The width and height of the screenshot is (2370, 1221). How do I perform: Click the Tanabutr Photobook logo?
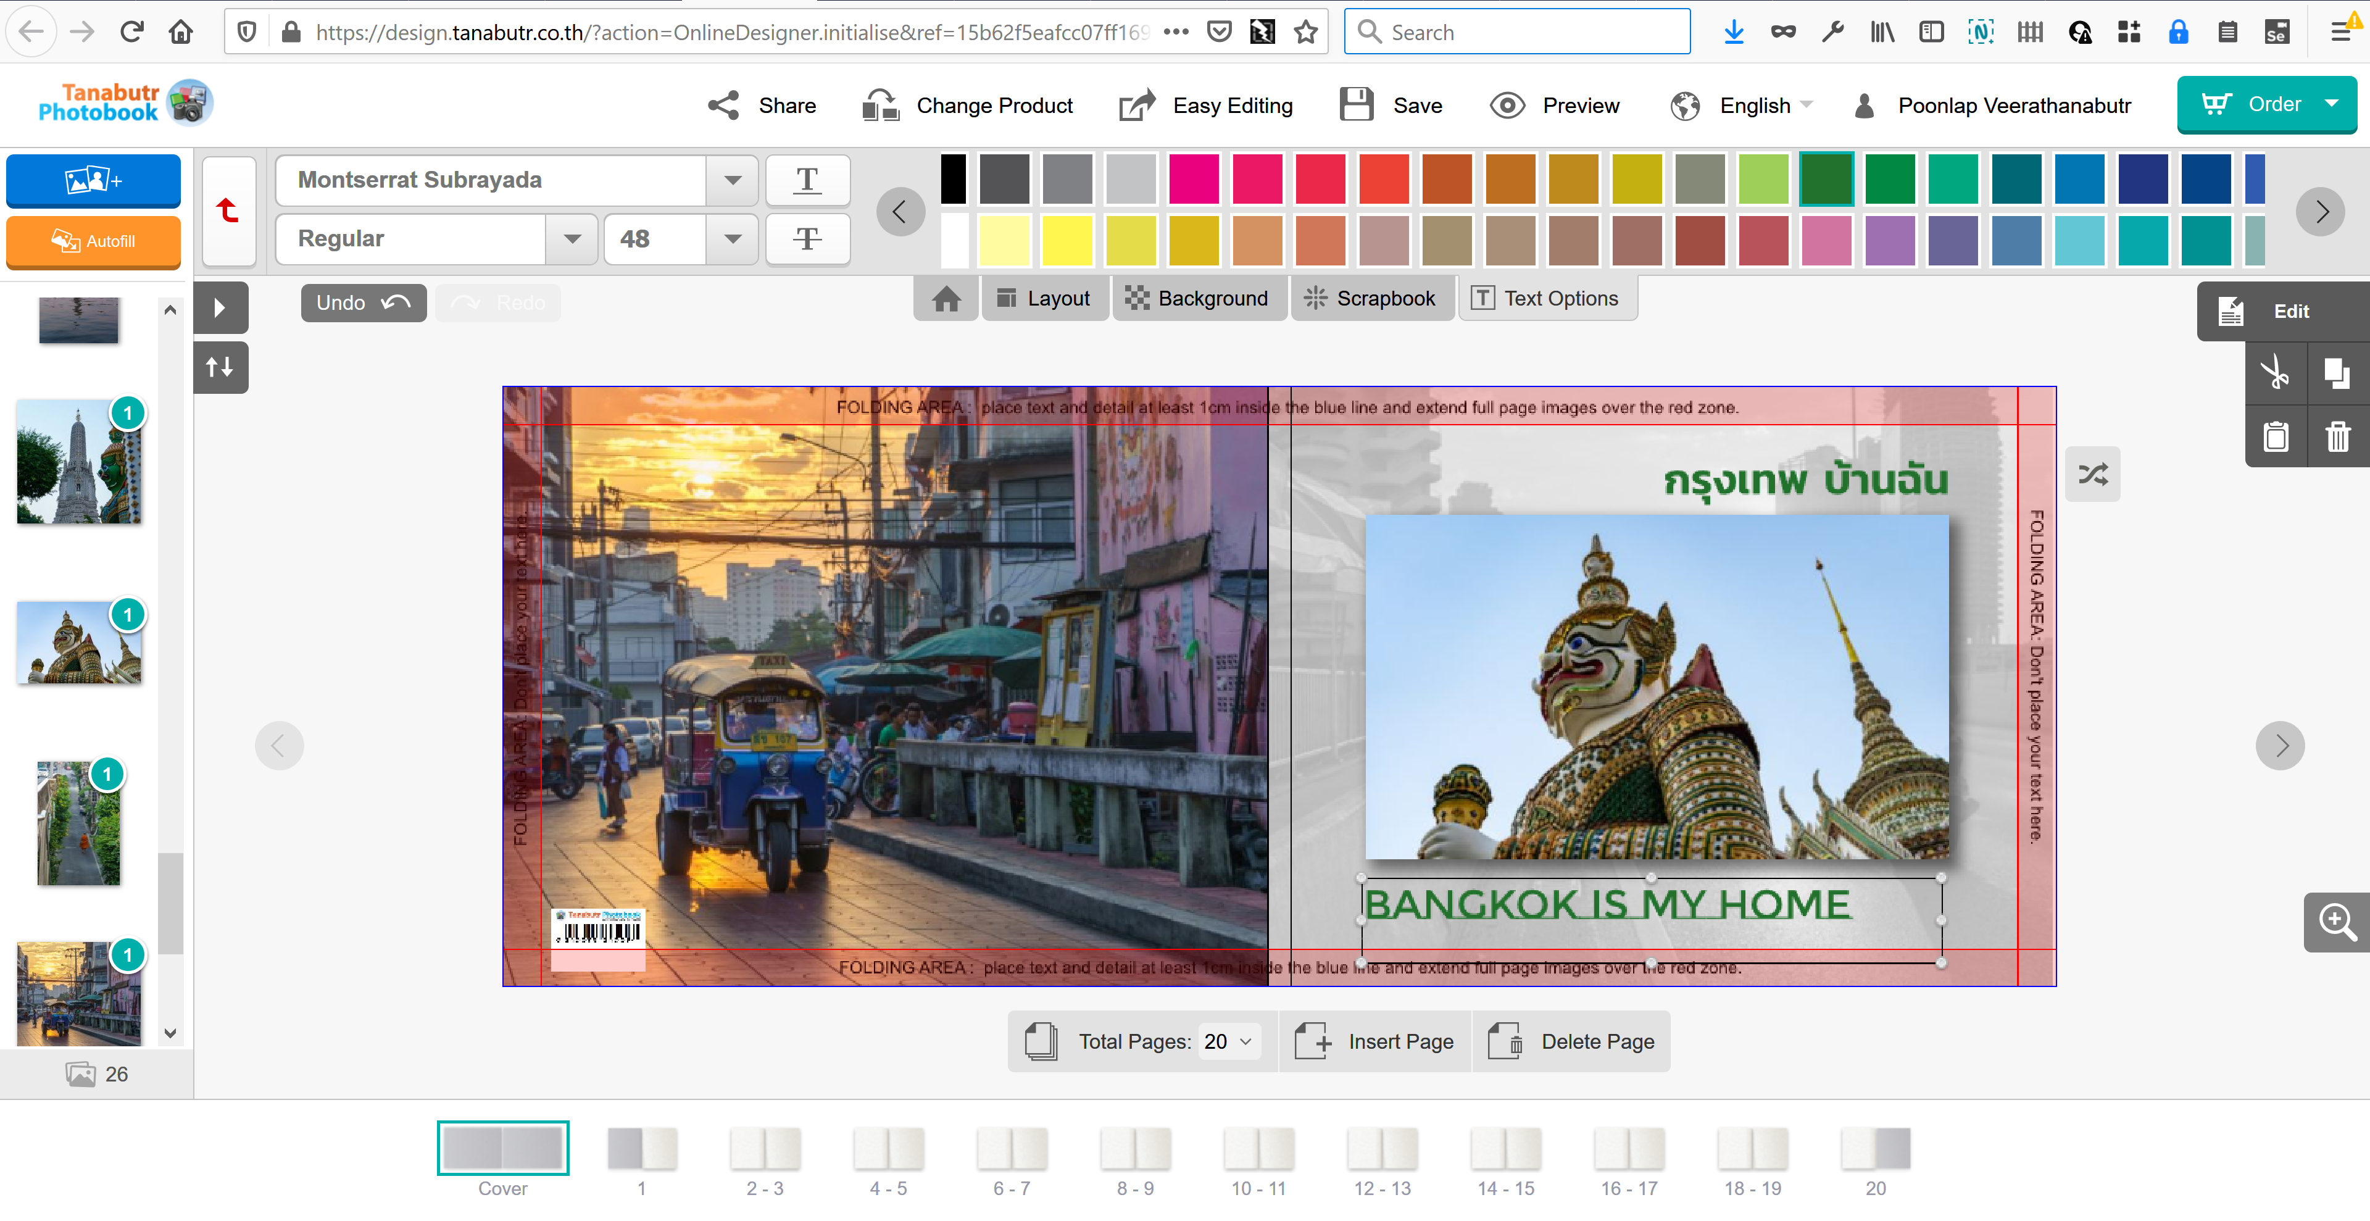click(125, 102)
